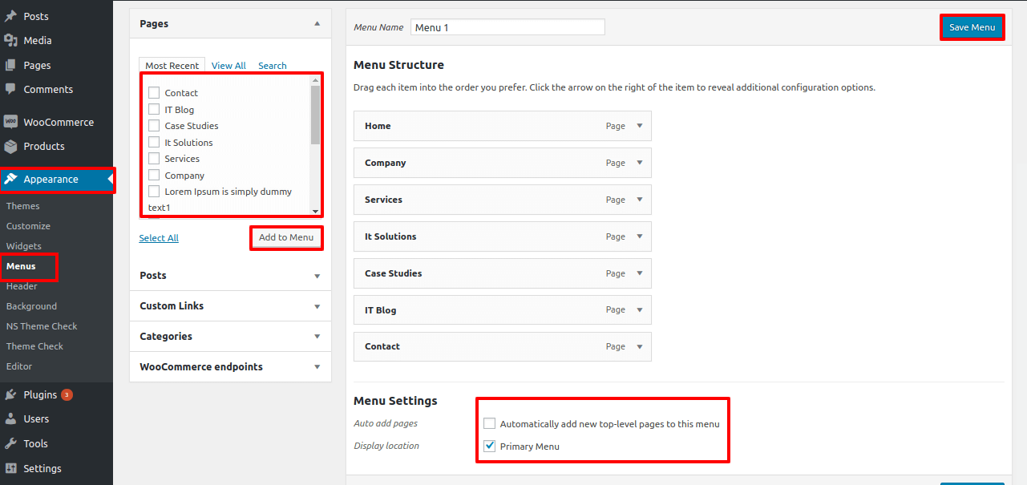
Task: Expand the Custom Links panel
Action: [317, 306]
